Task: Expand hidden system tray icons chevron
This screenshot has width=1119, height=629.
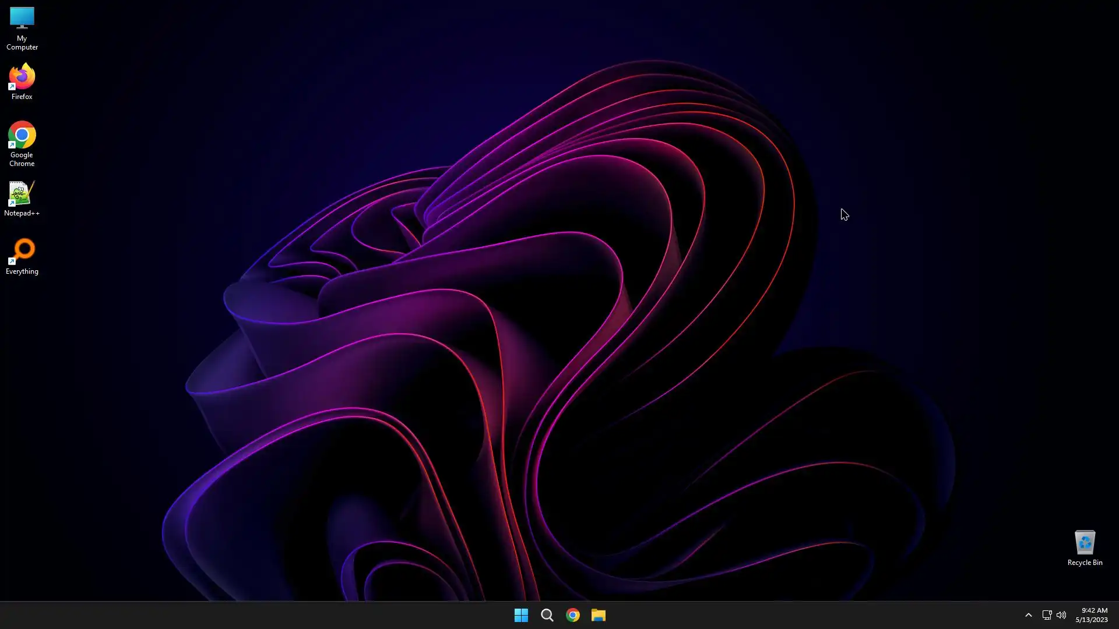Action: click(1029, 615)
